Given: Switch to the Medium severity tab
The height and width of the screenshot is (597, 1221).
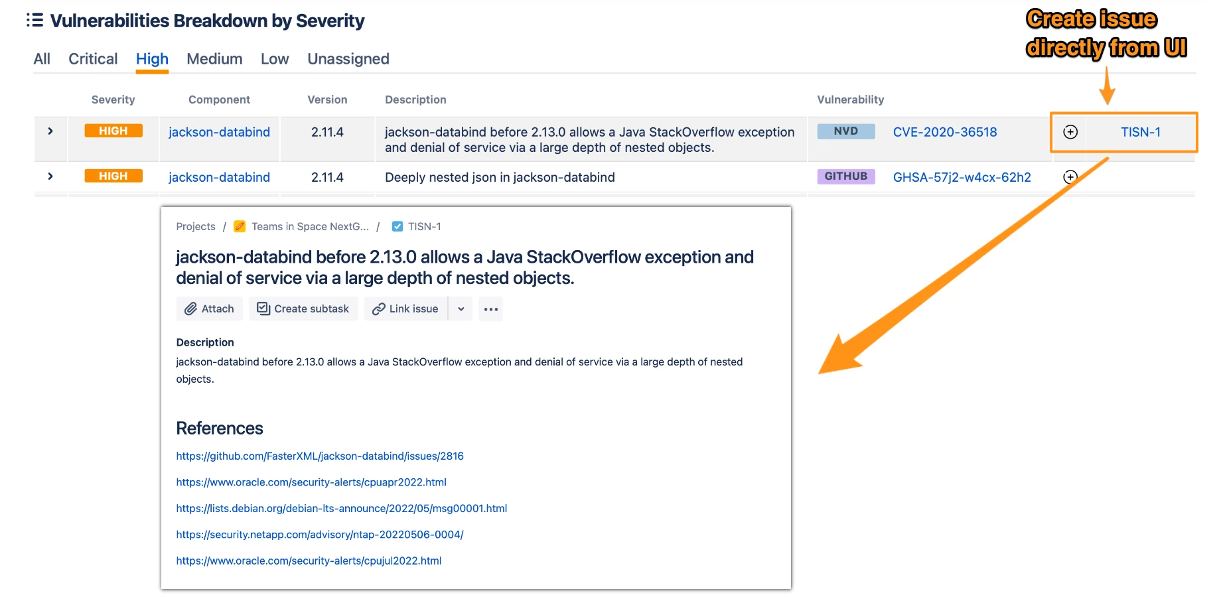Looking at the screenshot, I should (214, 59).
